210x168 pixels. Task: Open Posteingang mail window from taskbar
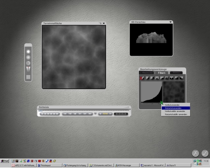point(75,165)
